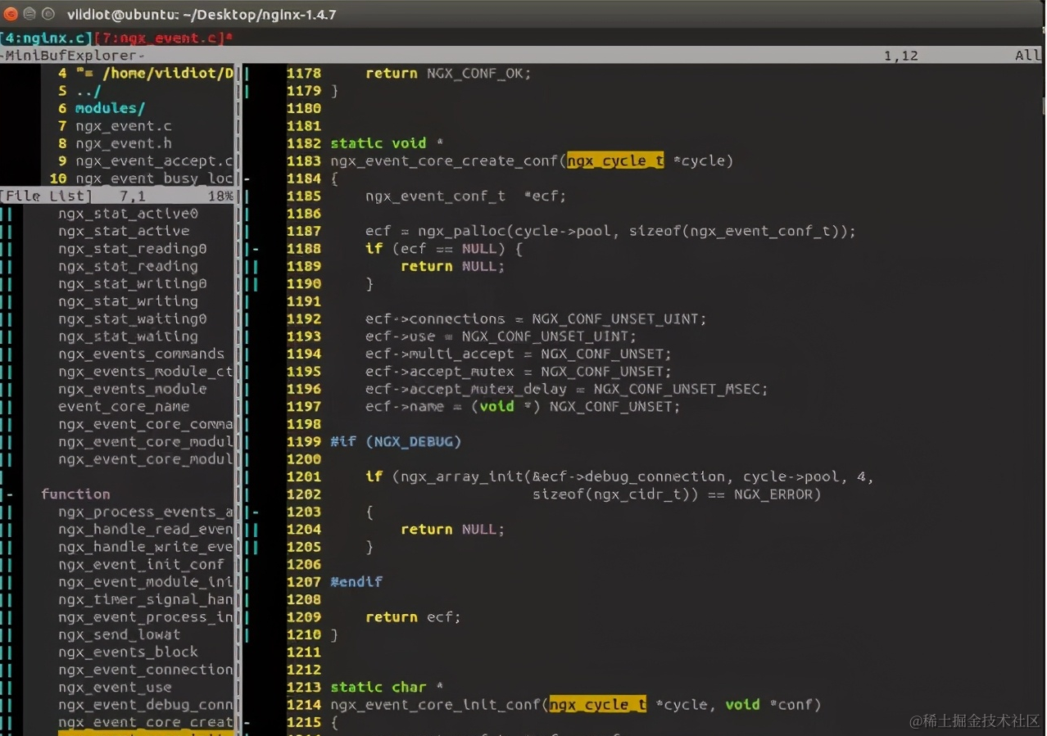This screenshot has width=1047, height=736.
Task: Collapse the fold at line 1215
Action: pos(247,722)
